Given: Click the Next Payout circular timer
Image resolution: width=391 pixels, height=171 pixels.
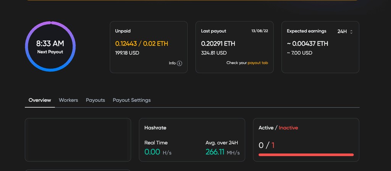Looking at the screenshot, I should pyautogui.click(x=50, y=46).
